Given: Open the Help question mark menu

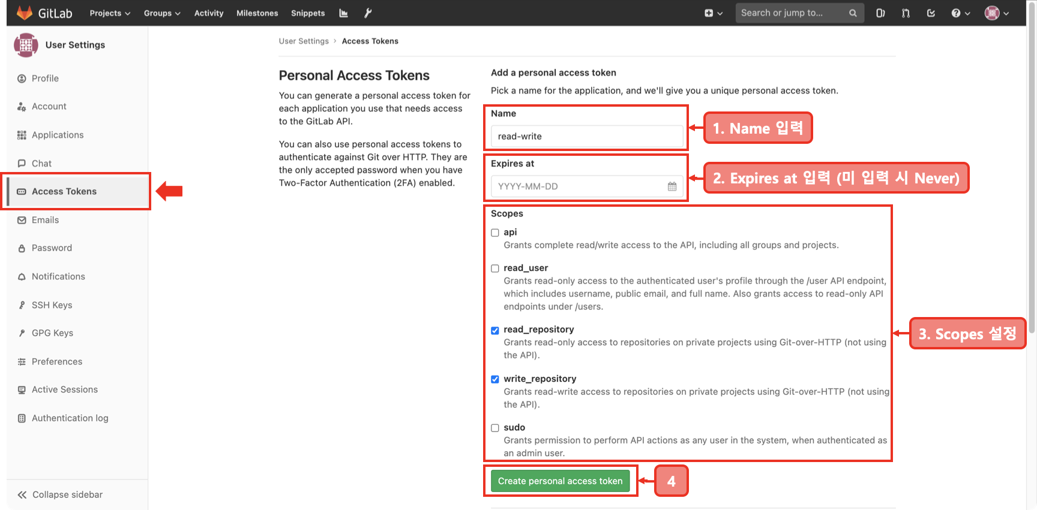Looking at the screenshot, I should pos(960,13).
